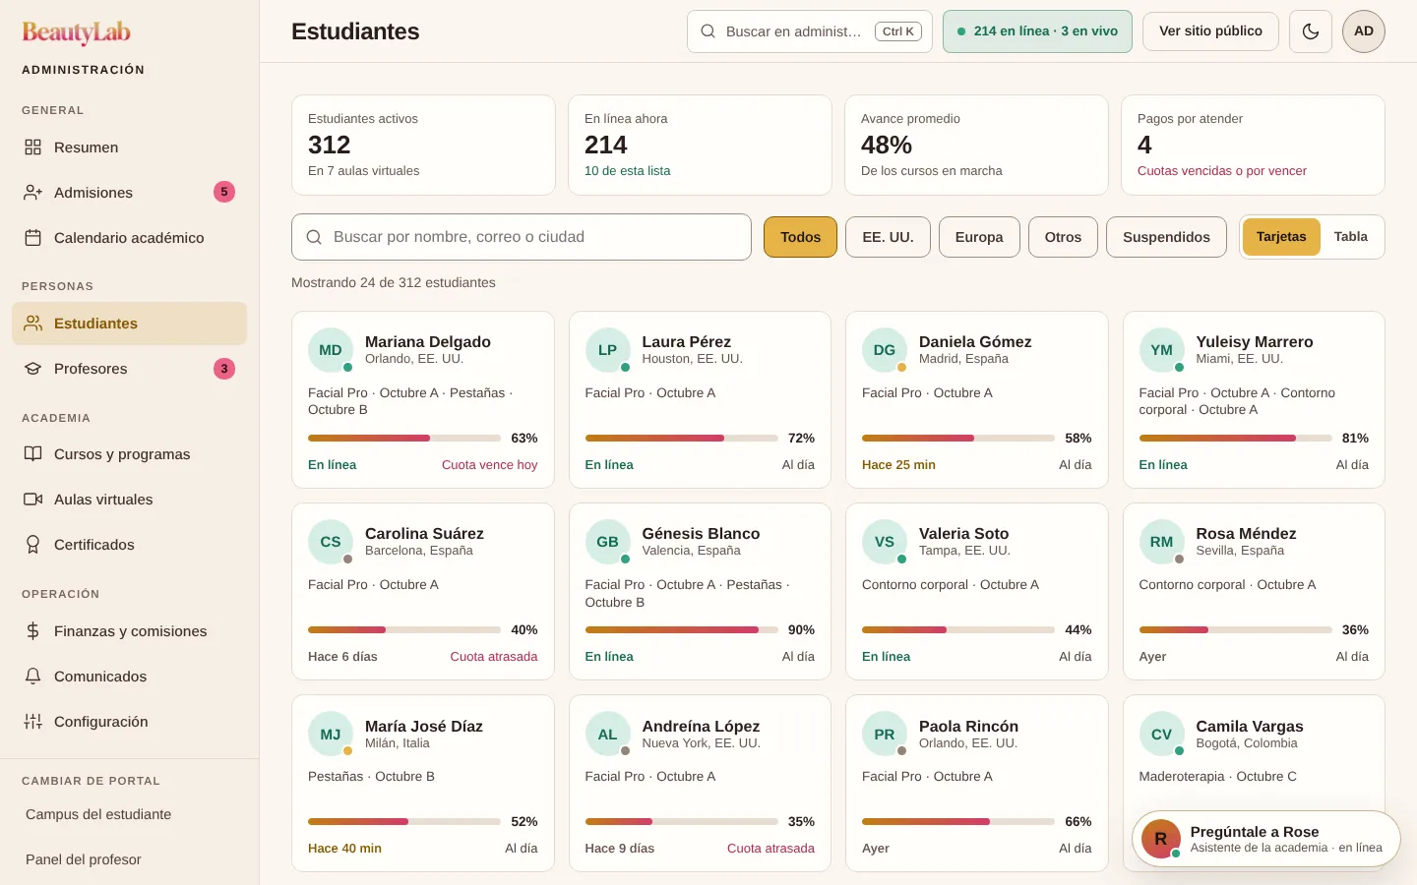Select Estudiantes in the sidebar
Screen dimensions: 1417x885
tap(129, 324)
